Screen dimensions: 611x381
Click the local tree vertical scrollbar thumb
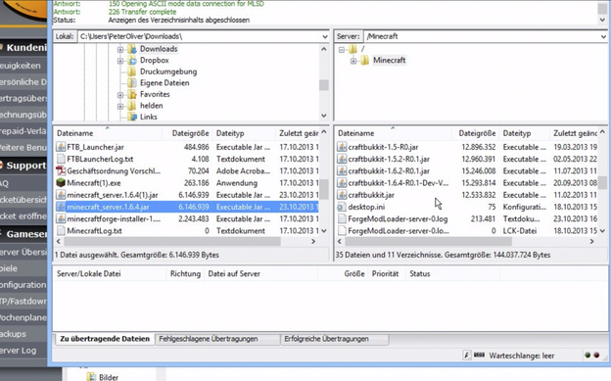point(324,85)
